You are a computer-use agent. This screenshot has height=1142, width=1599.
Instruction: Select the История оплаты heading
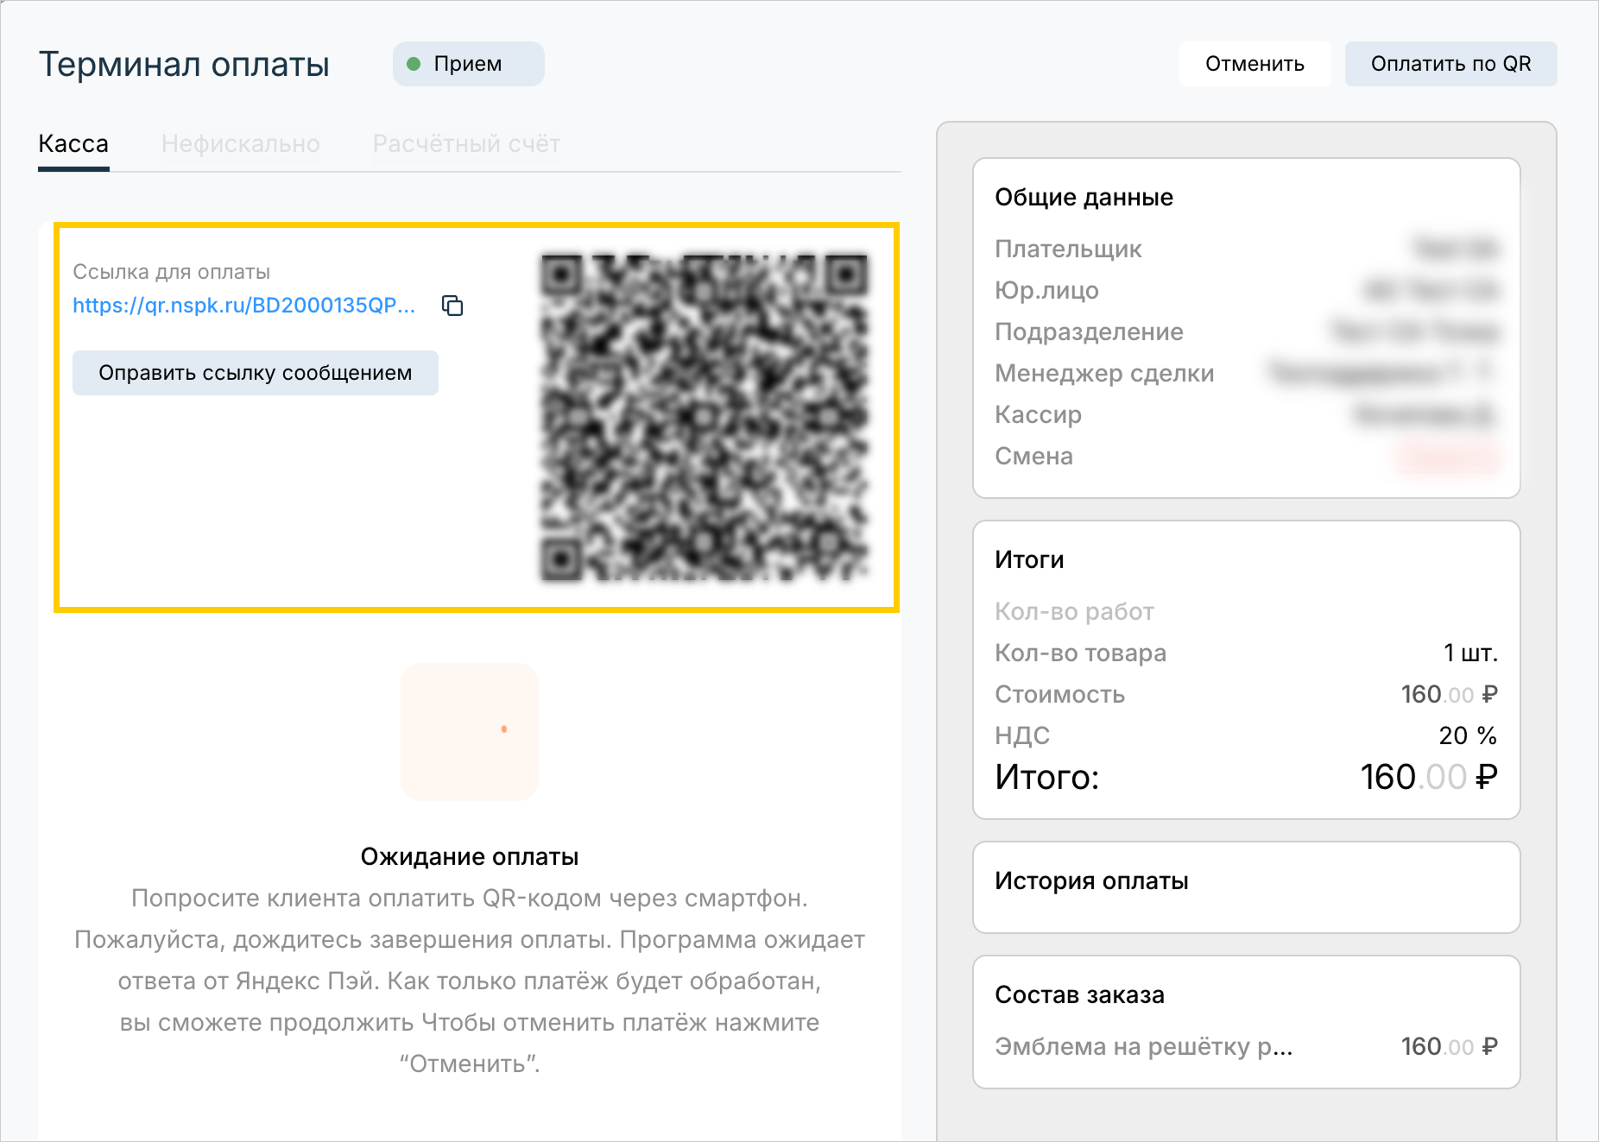pyautogui.click(x=1091, y=881)
